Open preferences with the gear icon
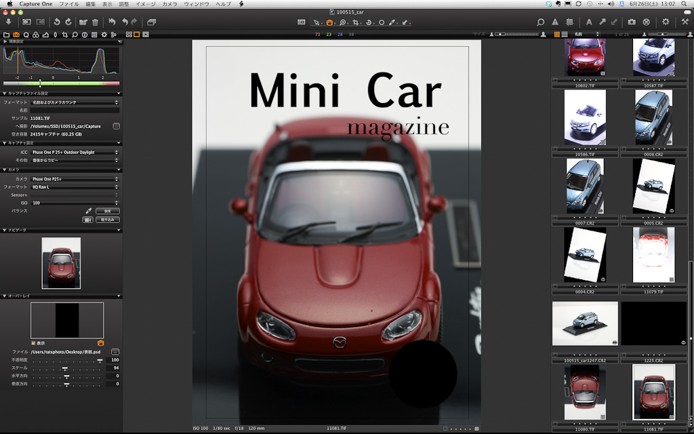Screen dimensions: 694x434 pos(666,22)
